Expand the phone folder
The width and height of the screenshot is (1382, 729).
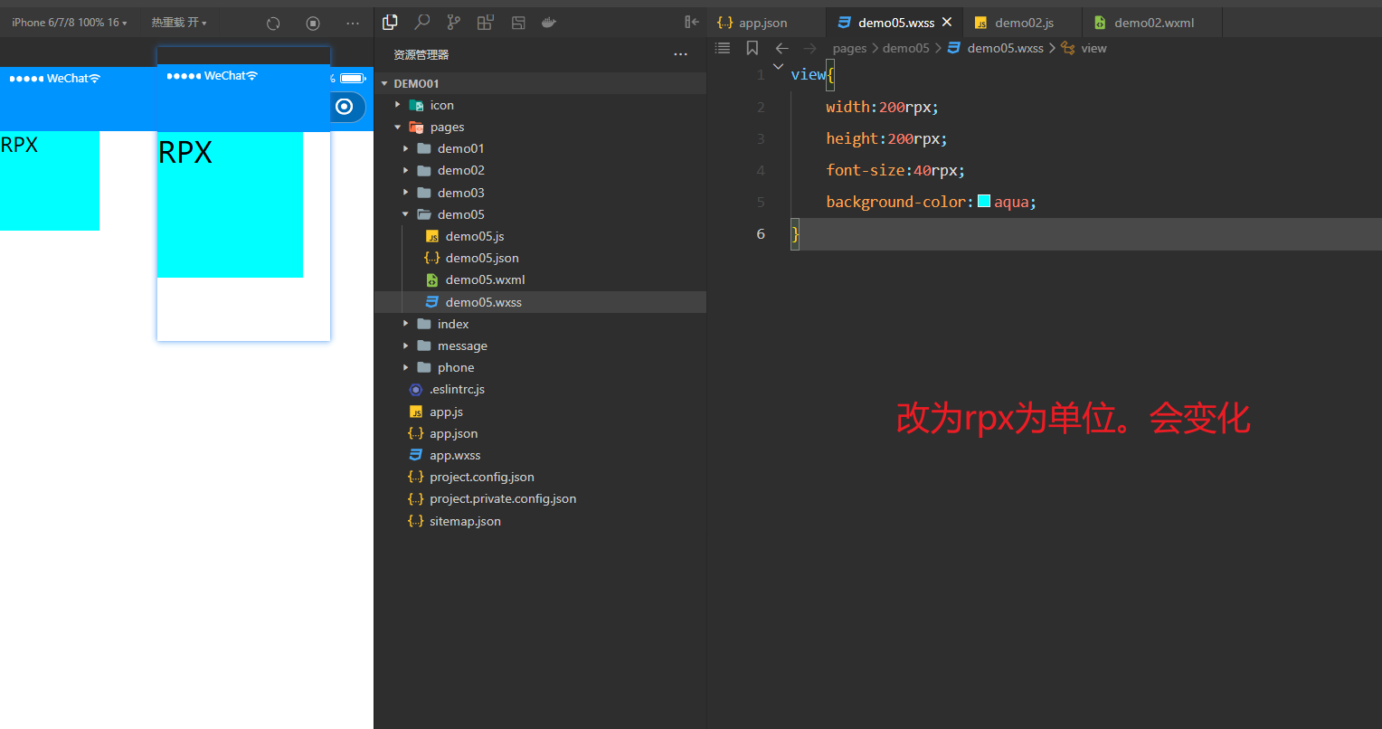pyautogui.click(x=406, y=367)
